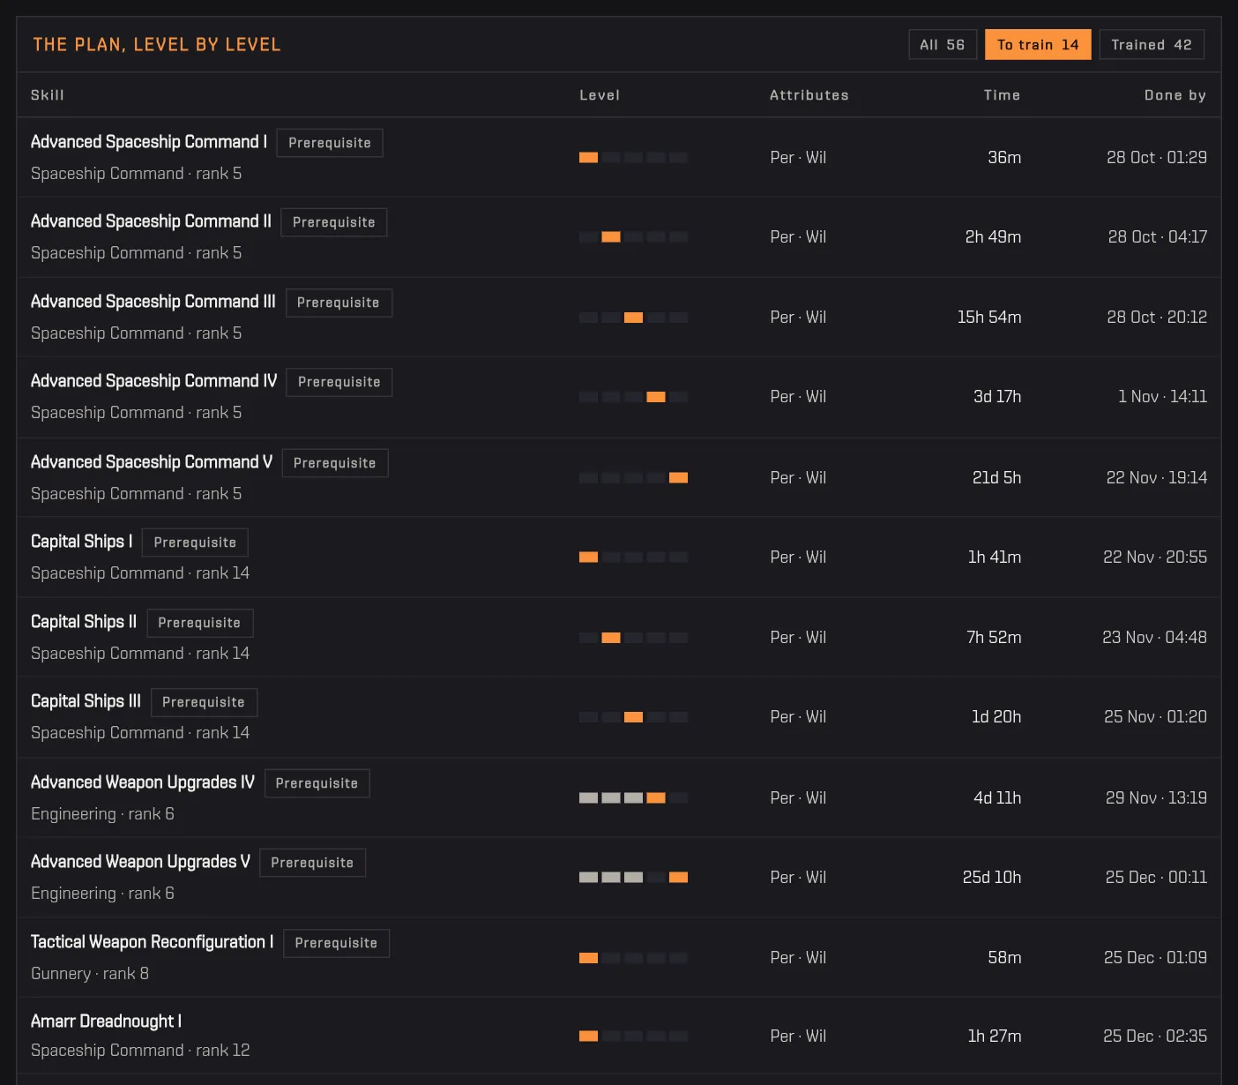Switch to the Trained 42 filter
Image resolution: width=1238 pixels, height=1085 pixels.
(x=1152, y=45)
